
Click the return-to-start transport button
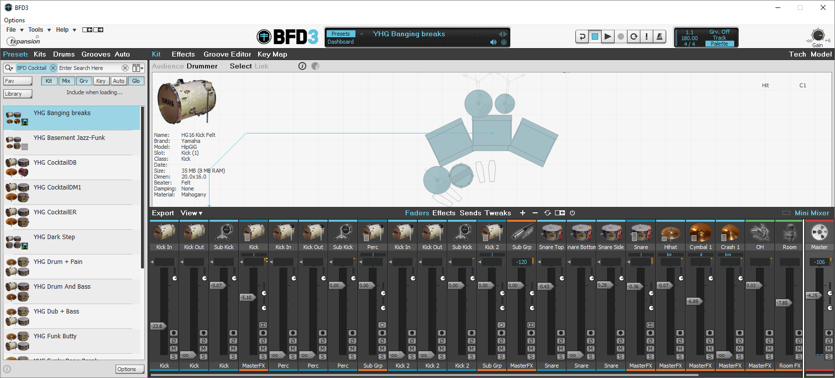coord(582,37)
